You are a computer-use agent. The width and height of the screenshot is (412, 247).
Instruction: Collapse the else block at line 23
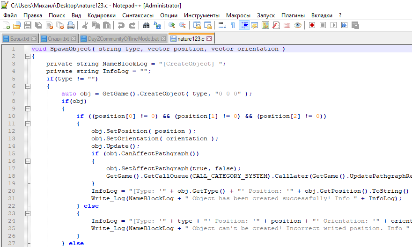pos(28,213)
